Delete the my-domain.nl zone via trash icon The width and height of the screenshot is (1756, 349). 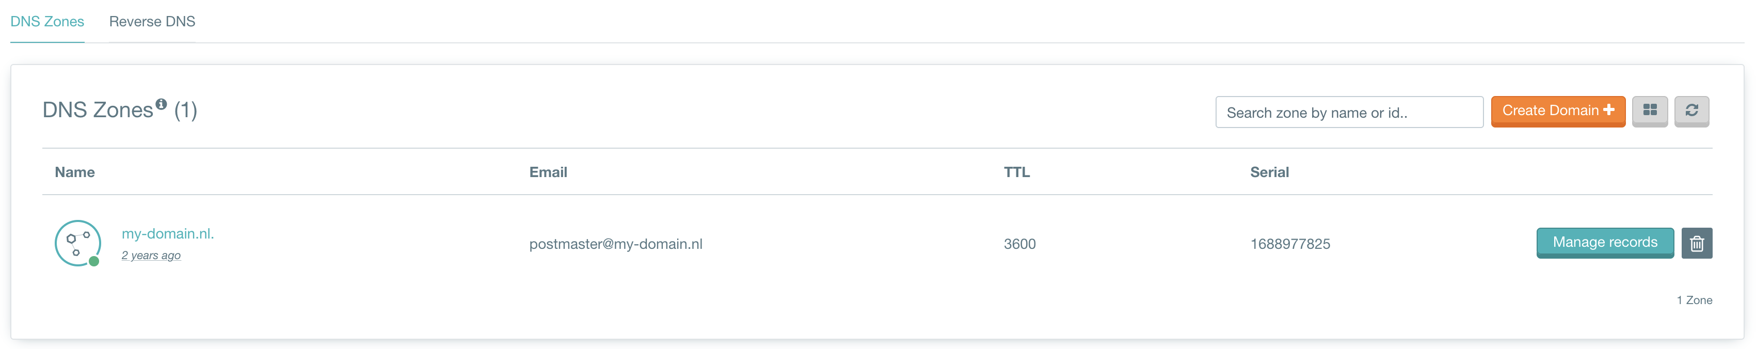tap(1697, 243)
